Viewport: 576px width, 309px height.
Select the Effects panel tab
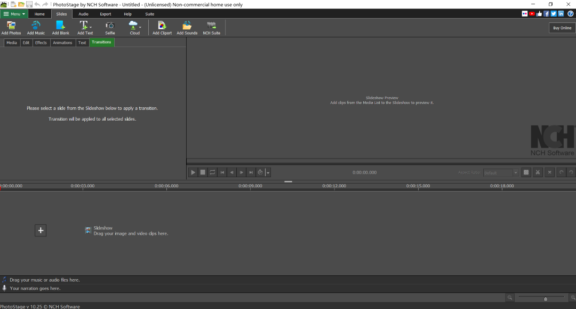coord(41,43)
